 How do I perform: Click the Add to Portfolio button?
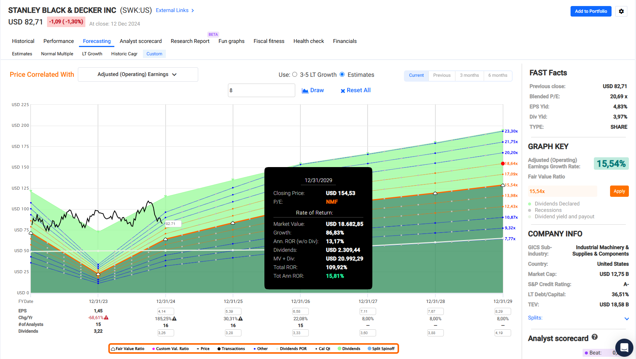coord(591,11)
